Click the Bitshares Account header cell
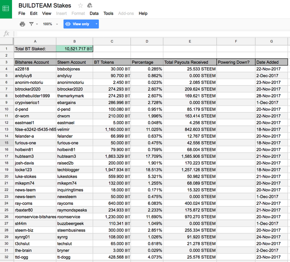This screenshot has height=262, width=290. [35, 62]
